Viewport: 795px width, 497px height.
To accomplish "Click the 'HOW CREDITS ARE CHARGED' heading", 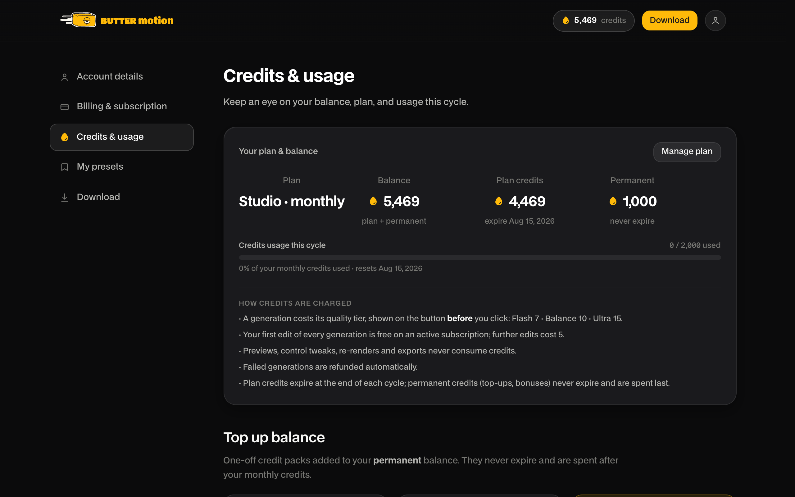I will coord(295,303).
